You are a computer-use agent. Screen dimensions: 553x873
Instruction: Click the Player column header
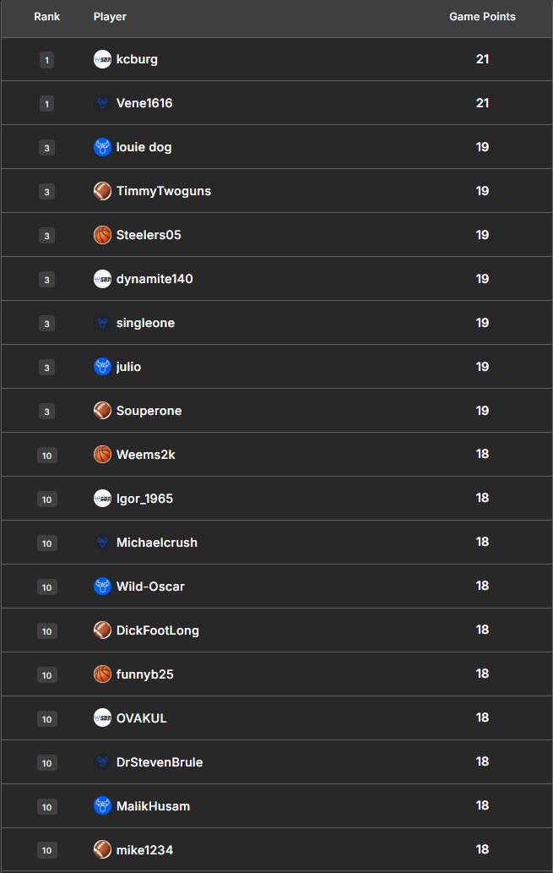[110, 17]
